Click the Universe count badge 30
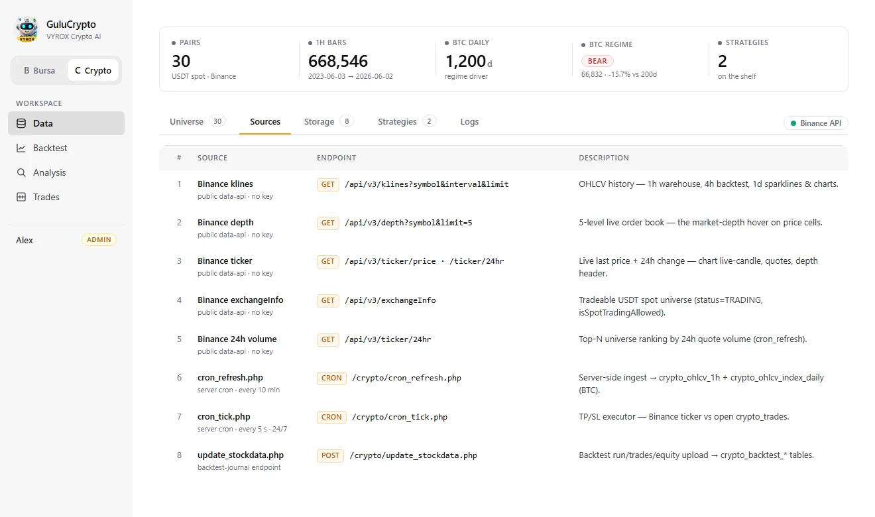Image resolution: width=875 pixels, height=517 pixels. click(x=217, y=121)
